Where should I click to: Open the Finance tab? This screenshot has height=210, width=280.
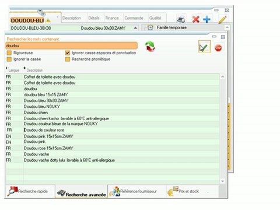coord(112,18)
